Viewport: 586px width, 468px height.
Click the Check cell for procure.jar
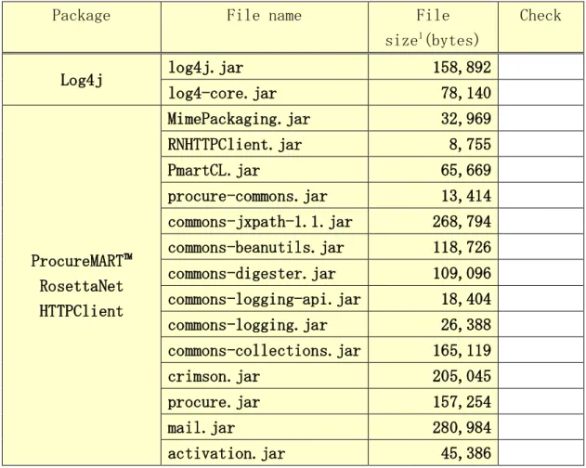(540, 402)
